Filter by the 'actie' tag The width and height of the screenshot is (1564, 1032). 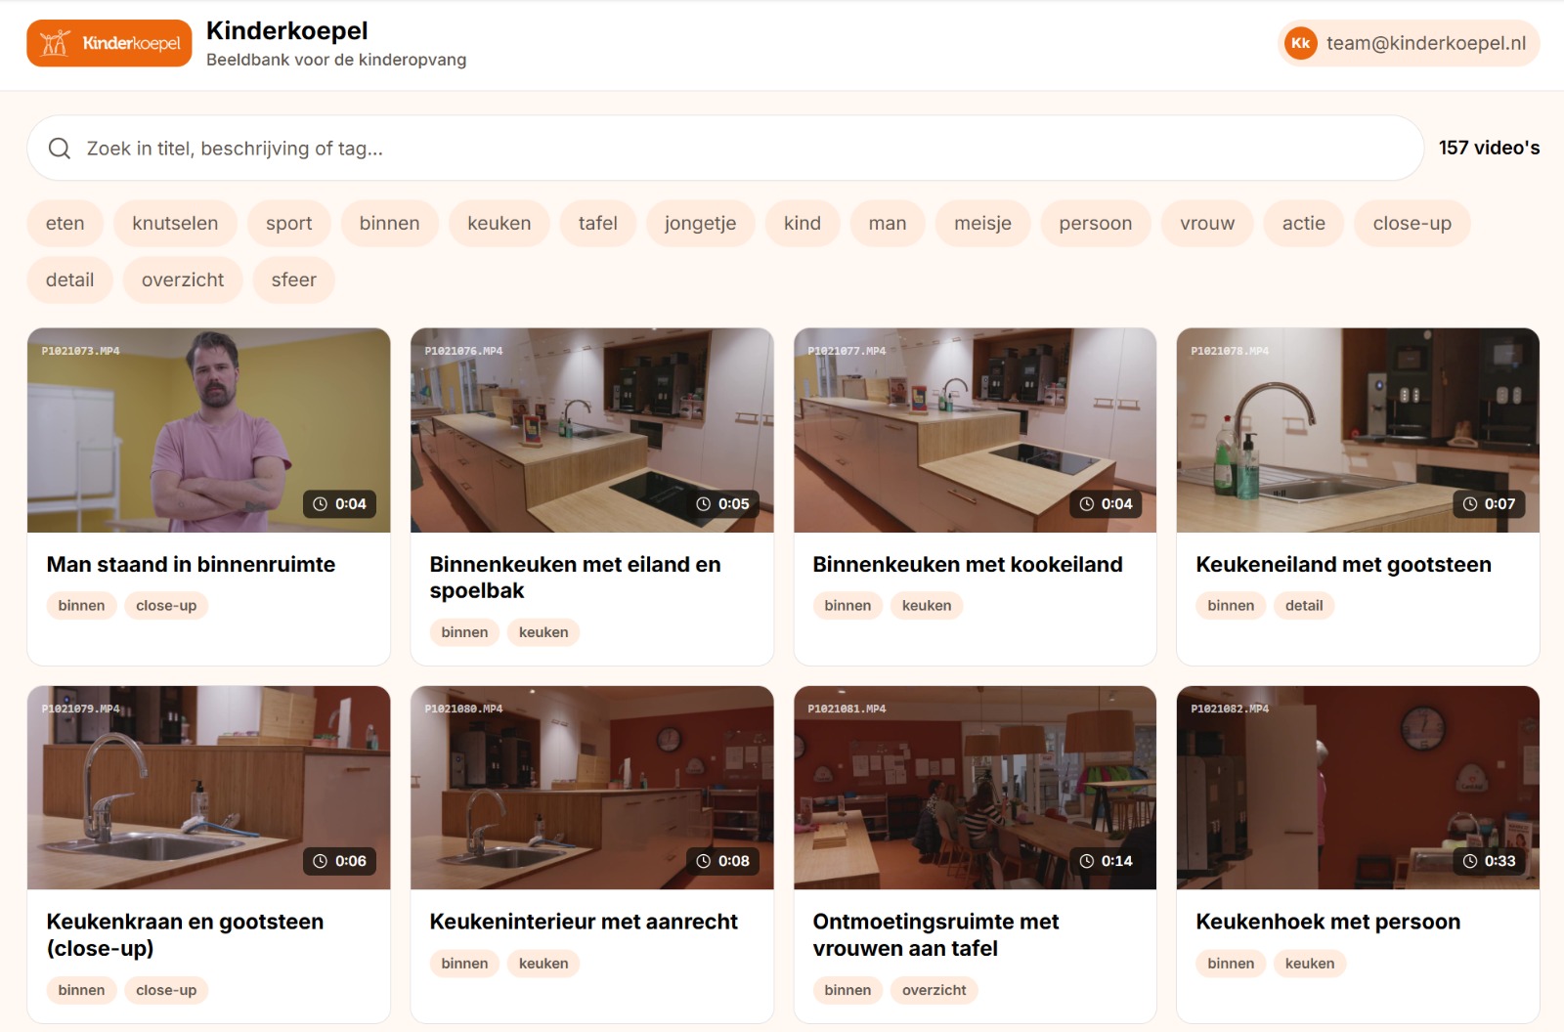click(x=1304, y=223)
